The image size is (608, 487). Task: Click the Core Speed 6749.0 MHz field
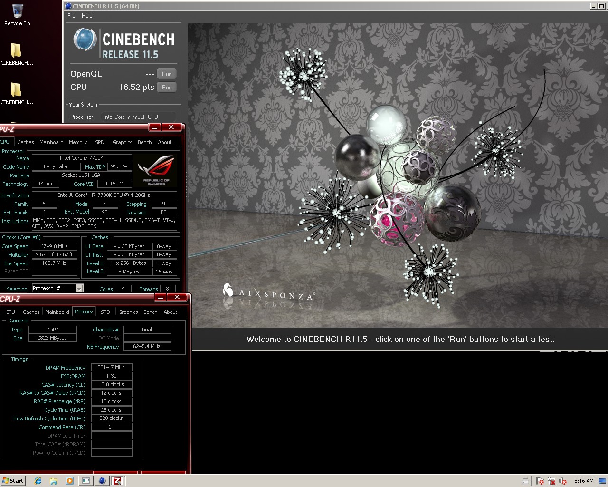(x=55, y=246)
